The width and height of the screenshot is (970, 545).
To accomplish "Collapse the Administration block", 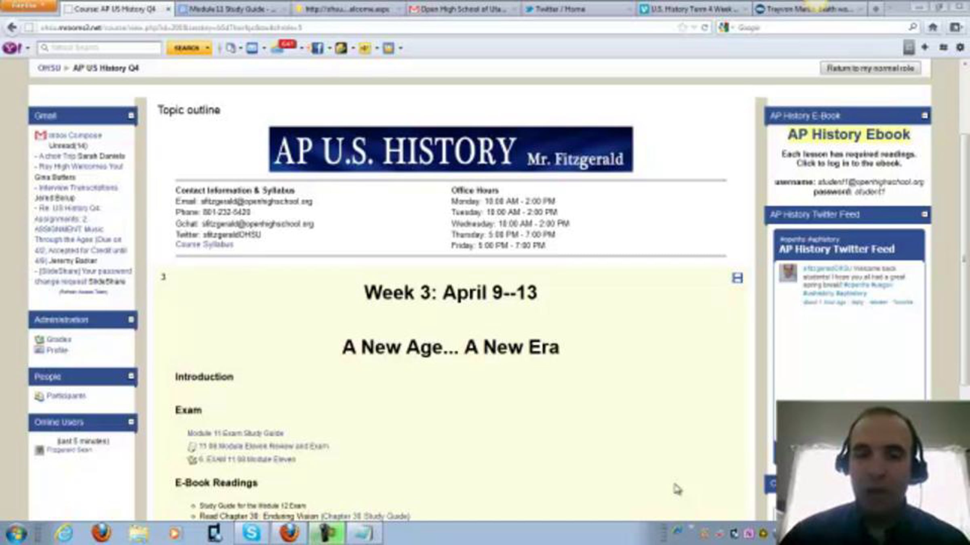I will 131,320.
